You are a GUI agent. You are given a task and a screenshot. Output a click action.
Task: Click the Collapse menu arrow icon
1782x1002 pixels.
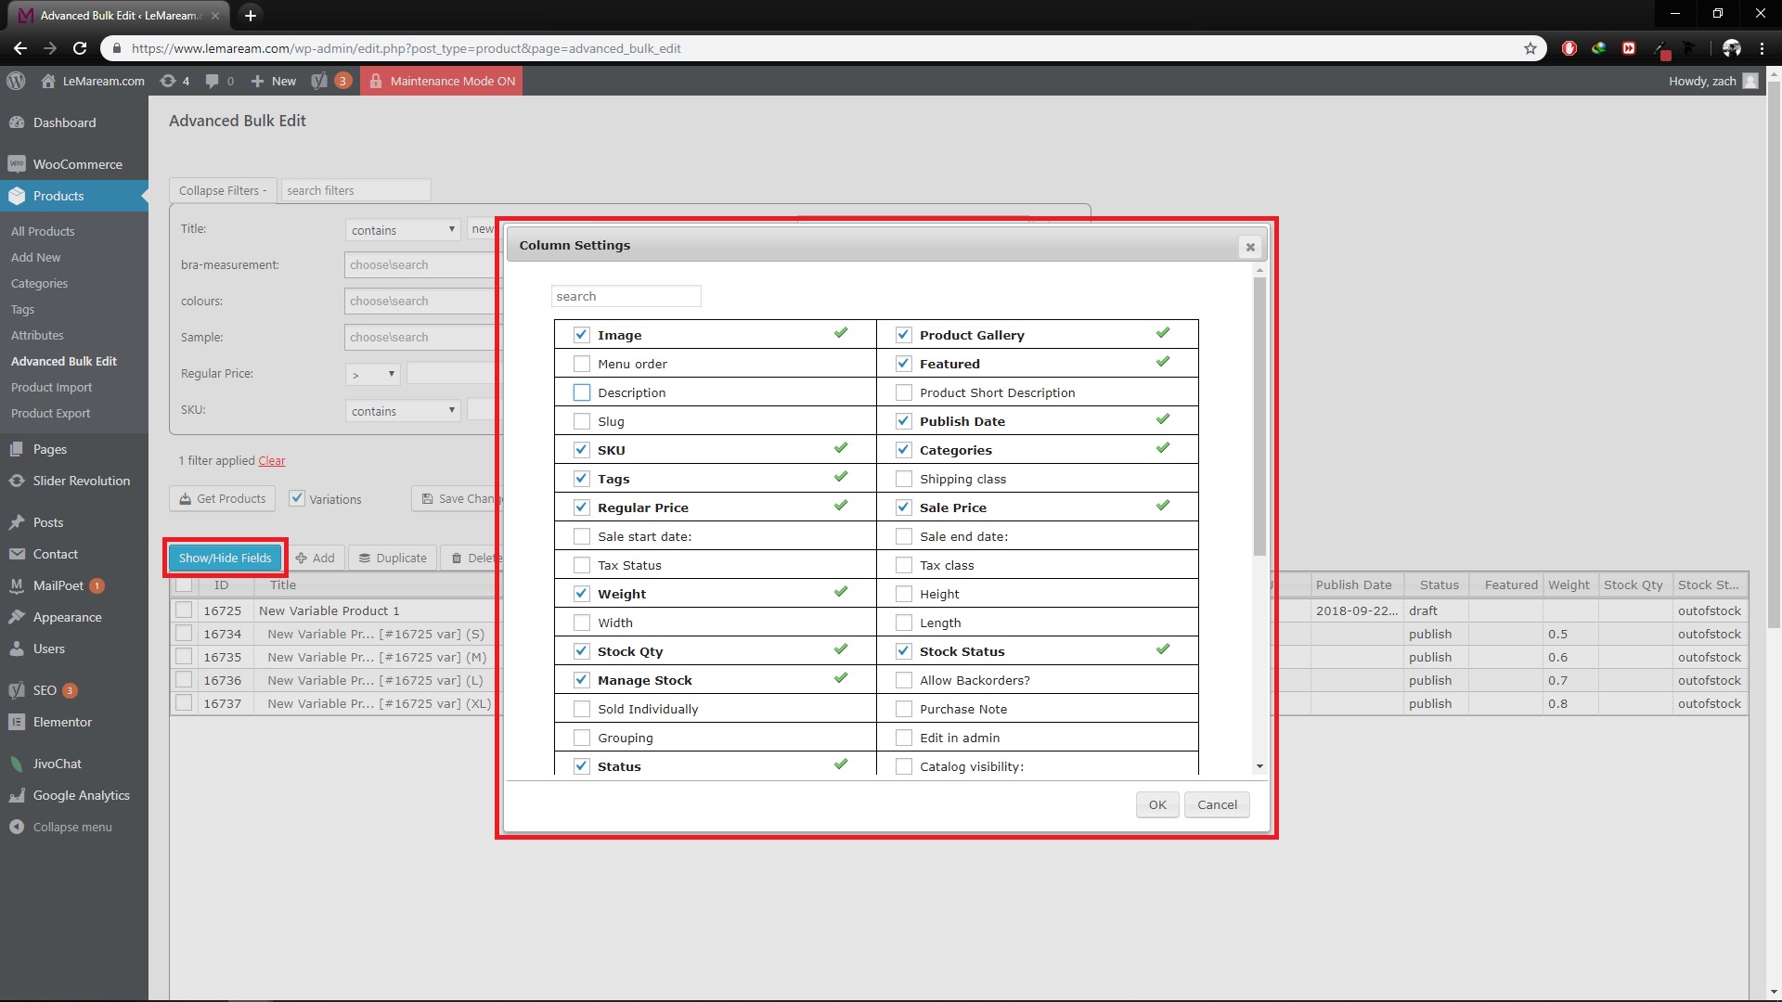click(x=17, y=827)
